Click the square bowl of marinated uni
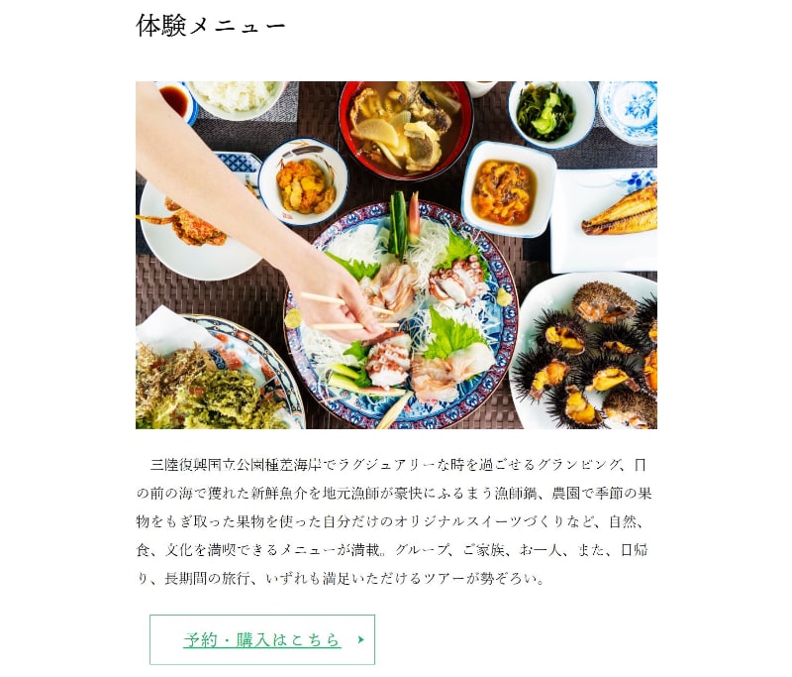Screen dimensions: 792x677 click(x=508, y=189)
